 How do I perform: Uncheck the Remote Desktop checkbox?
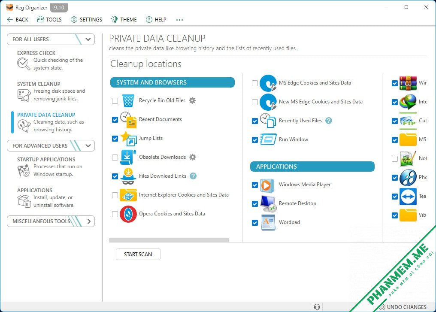coord(255,204)
